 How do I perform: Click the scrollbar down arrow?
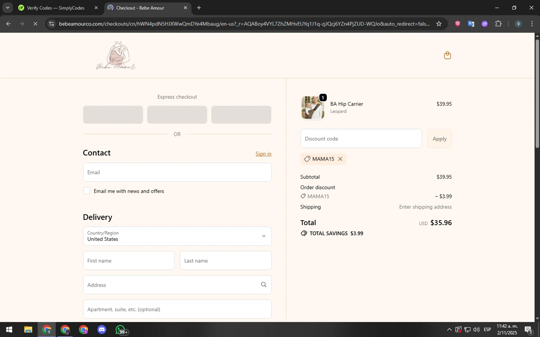pyautogui.click(x=537, y=319)
